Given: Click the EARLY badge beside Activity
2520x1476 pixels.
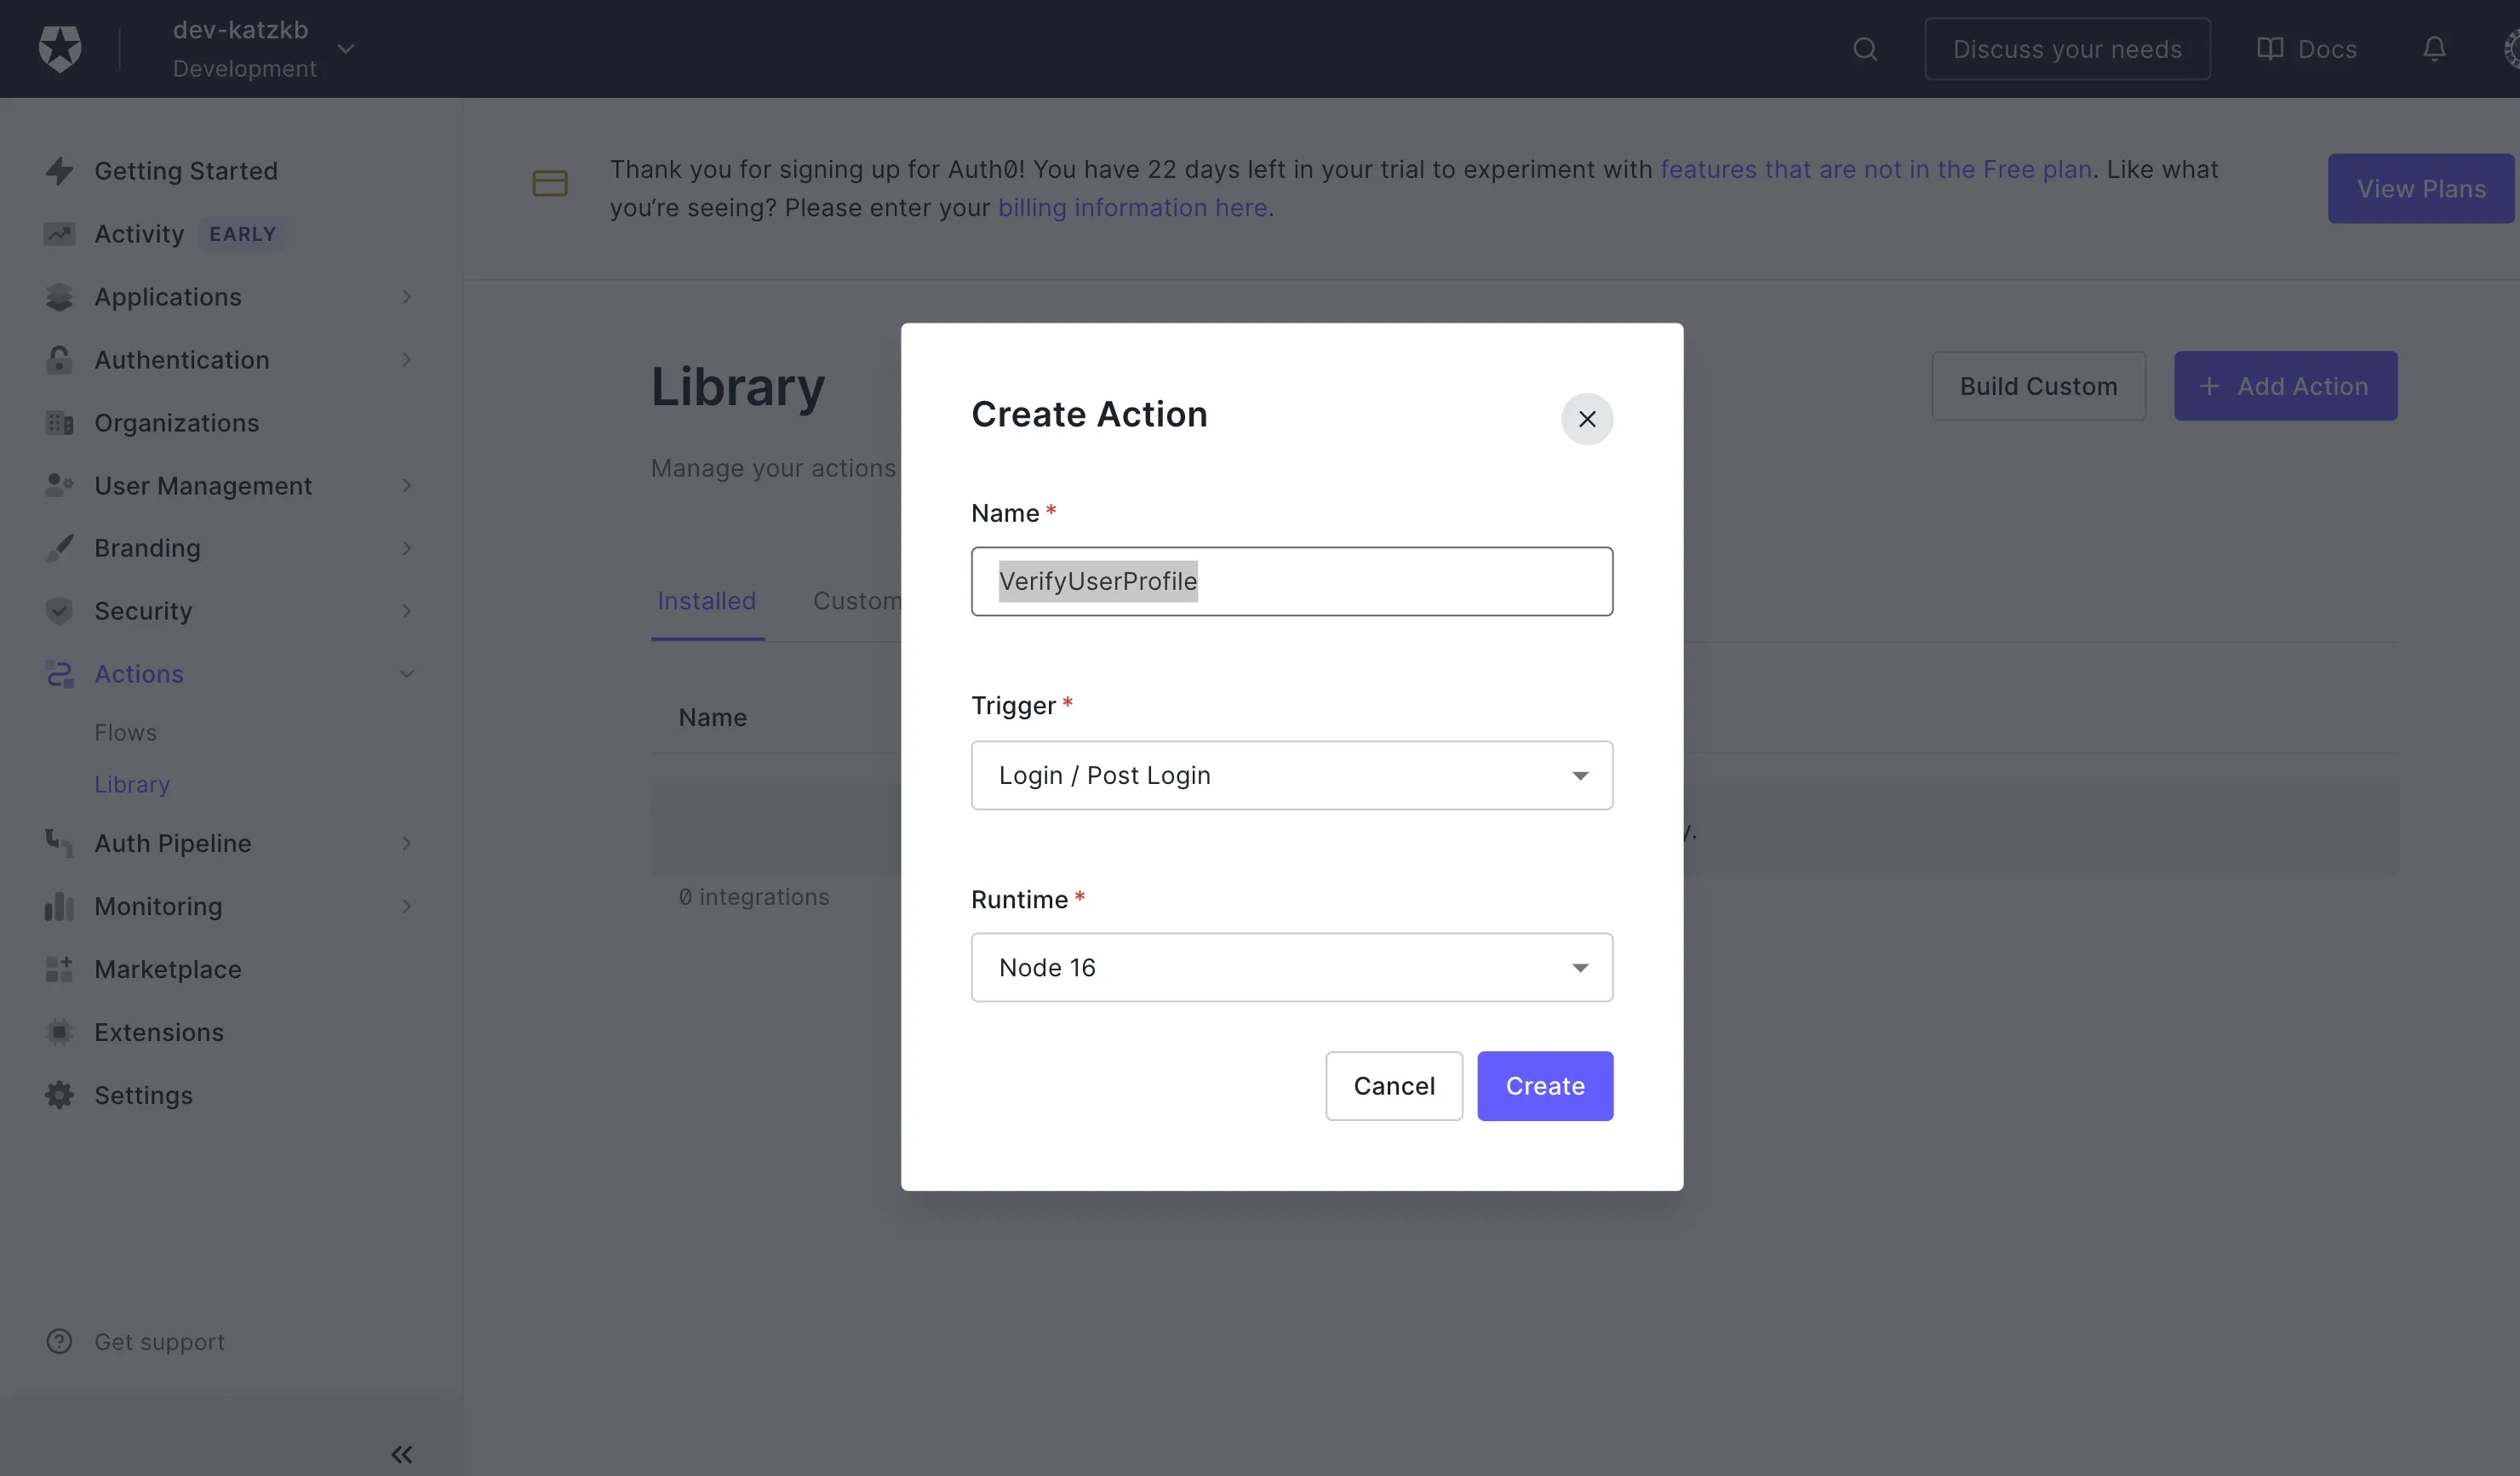Looking at the screenshot, I should [x=242, y=234].
